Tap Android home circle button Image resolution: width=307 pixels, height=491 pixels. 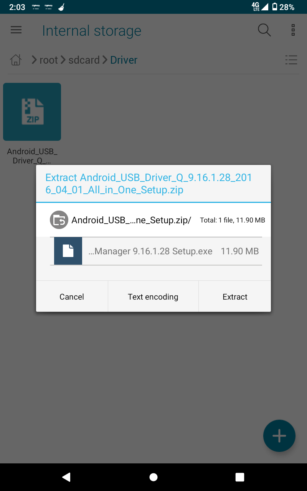click(x=153, y=477)
